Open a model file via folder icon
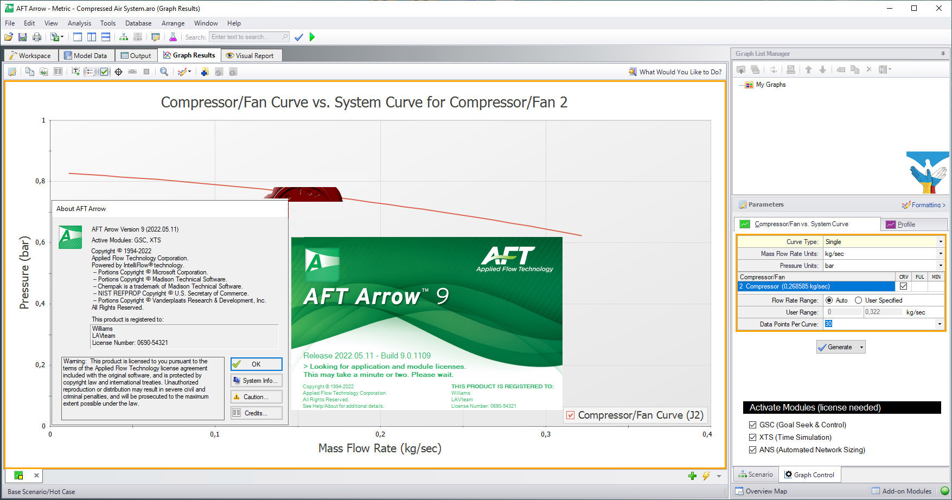The width and height of the screenshot is (952, 500). 9,37
